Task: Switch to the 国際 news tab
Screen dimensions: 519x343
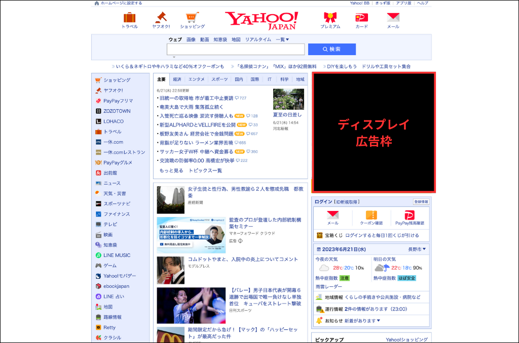Action: [x=254, y=79]
